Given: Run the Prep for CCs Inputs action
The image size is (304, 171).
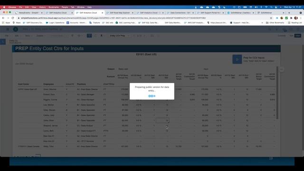Looking at the screenshot, I should (237, 59).
